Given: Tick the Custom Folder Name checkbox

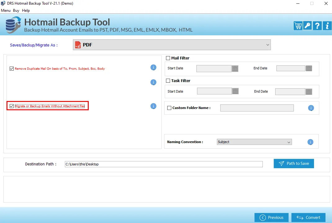Looking at the screenshot, I should [x=169, y=108].
